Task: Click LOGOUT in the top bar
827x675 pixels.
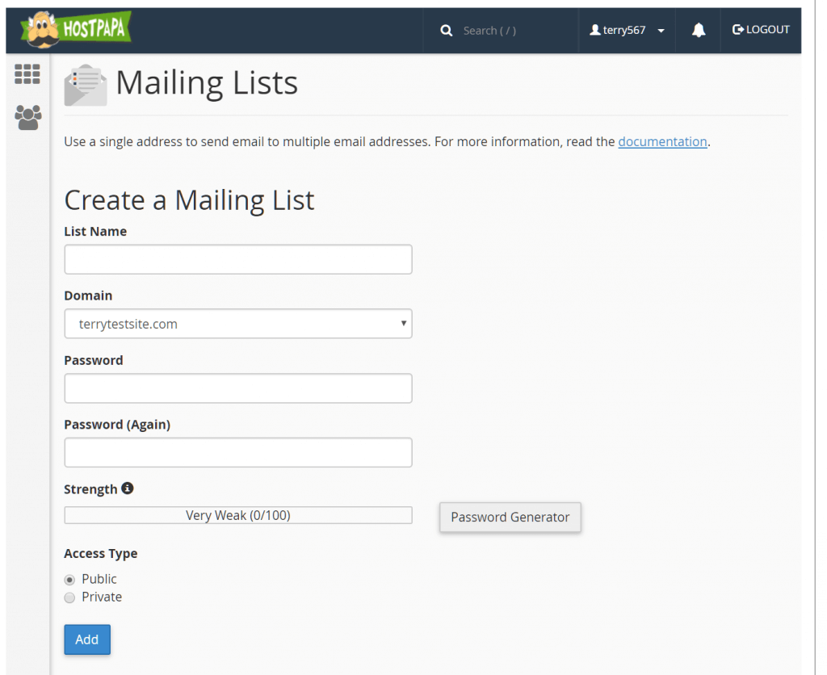Action: (761, 30)
